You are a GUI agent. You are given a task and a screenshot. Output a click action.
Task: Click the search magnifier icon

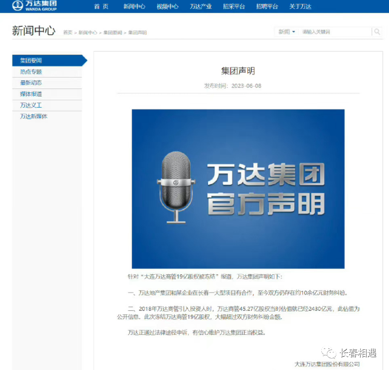coord(377,32)
